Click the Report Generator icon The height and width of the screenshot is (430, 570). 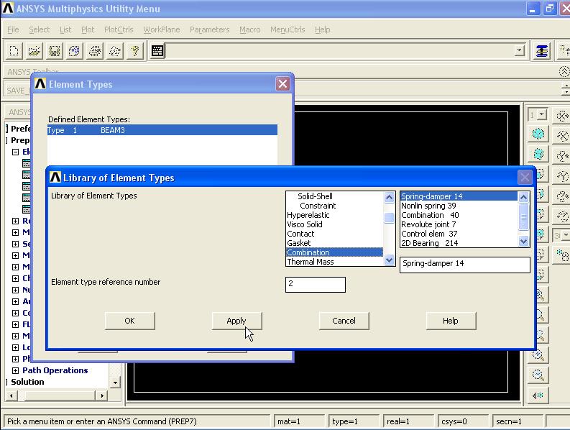coord(115,51)
